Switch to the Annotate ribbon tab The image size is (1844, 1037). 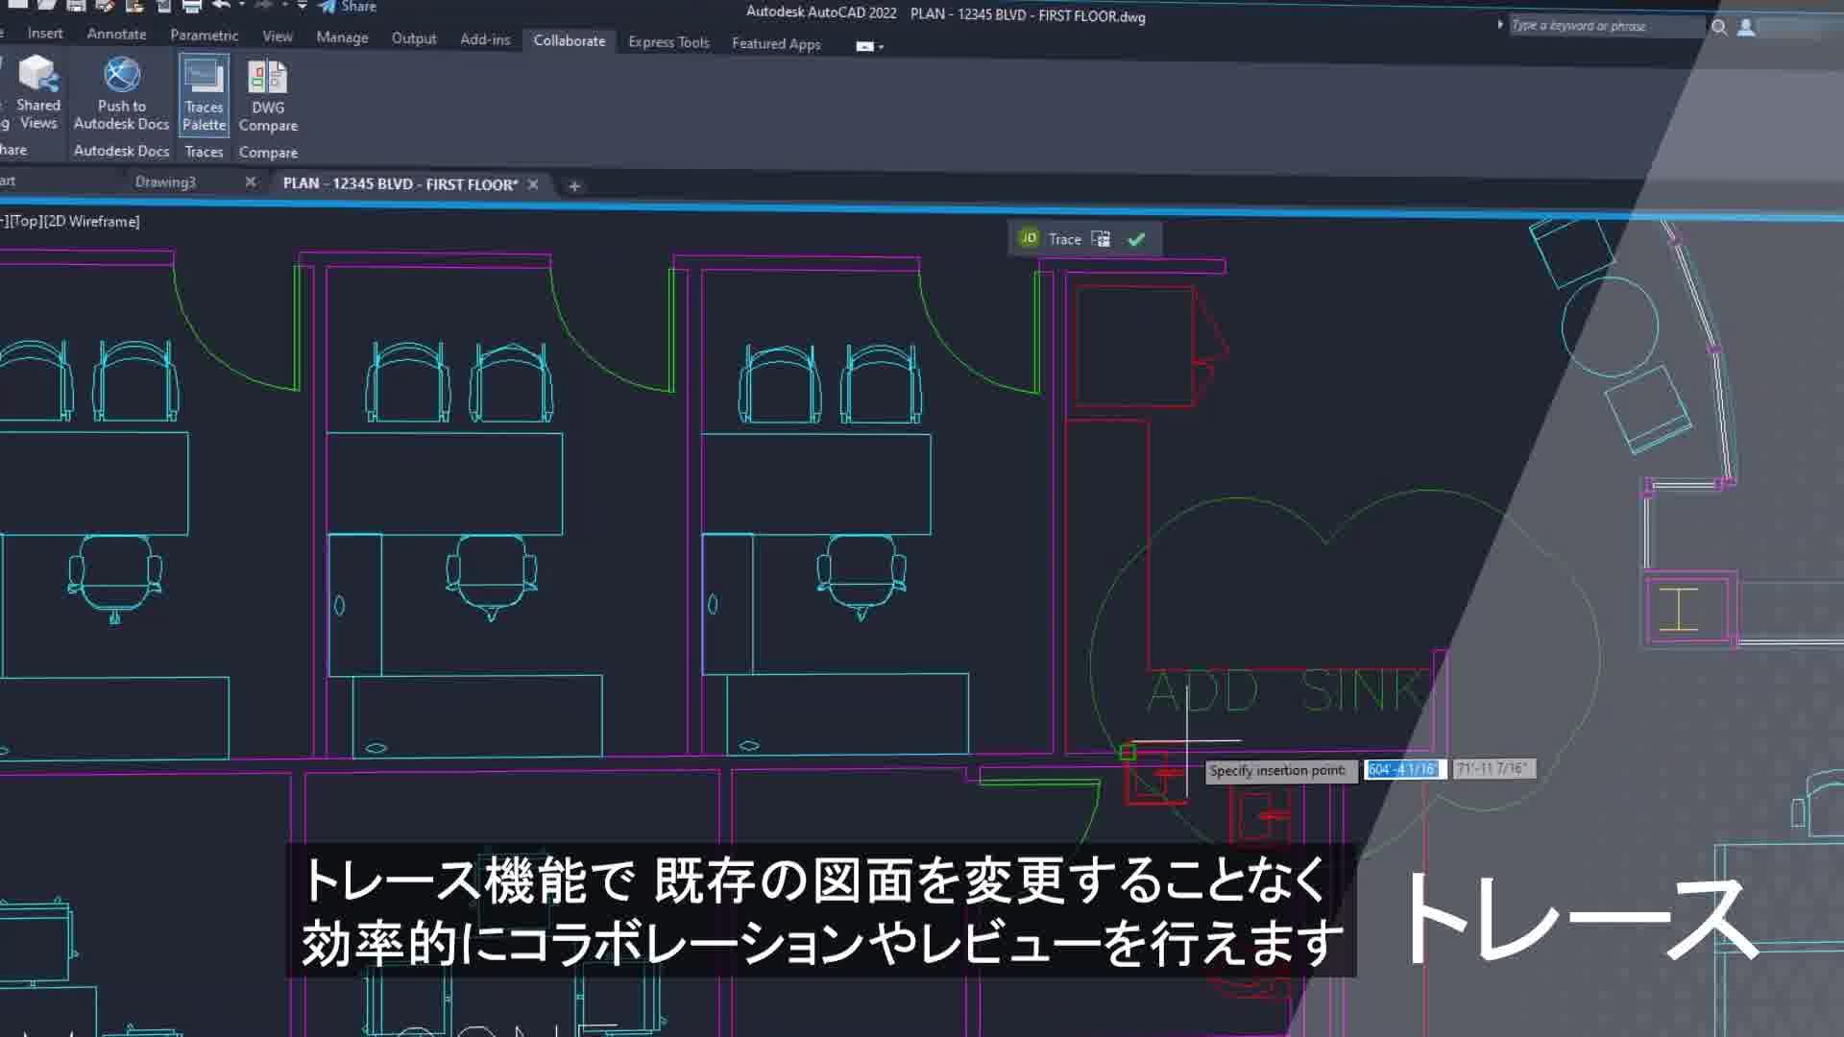tap(116, 34)
